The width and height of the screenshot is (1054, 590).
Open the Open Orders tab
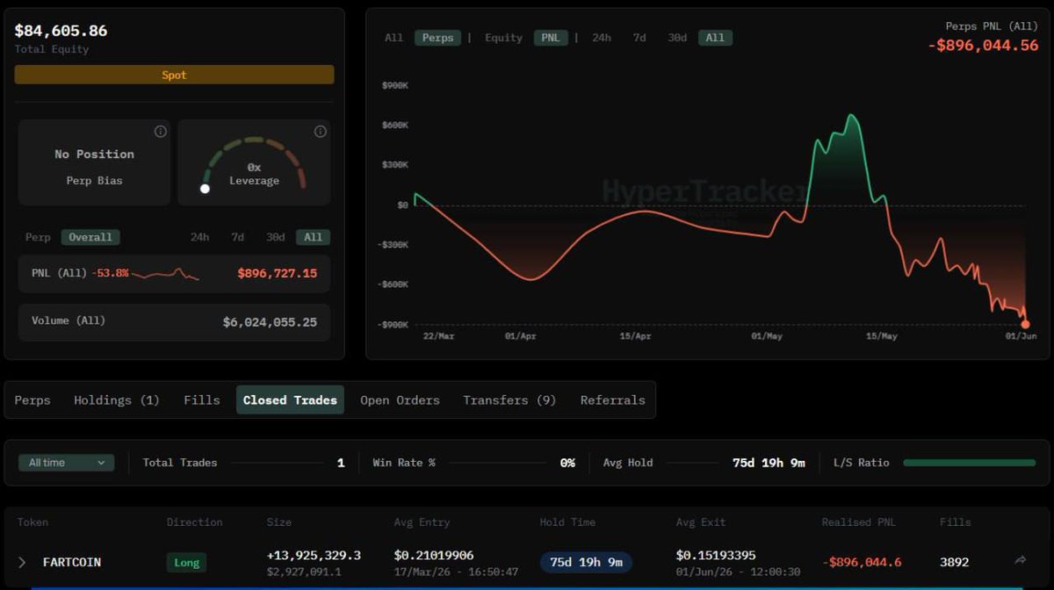click(400, 400)
